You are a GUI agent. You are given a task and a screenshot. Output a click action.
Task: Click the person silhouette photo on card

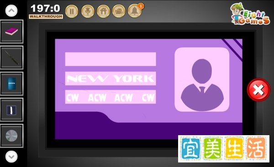(x=202, y=80)
